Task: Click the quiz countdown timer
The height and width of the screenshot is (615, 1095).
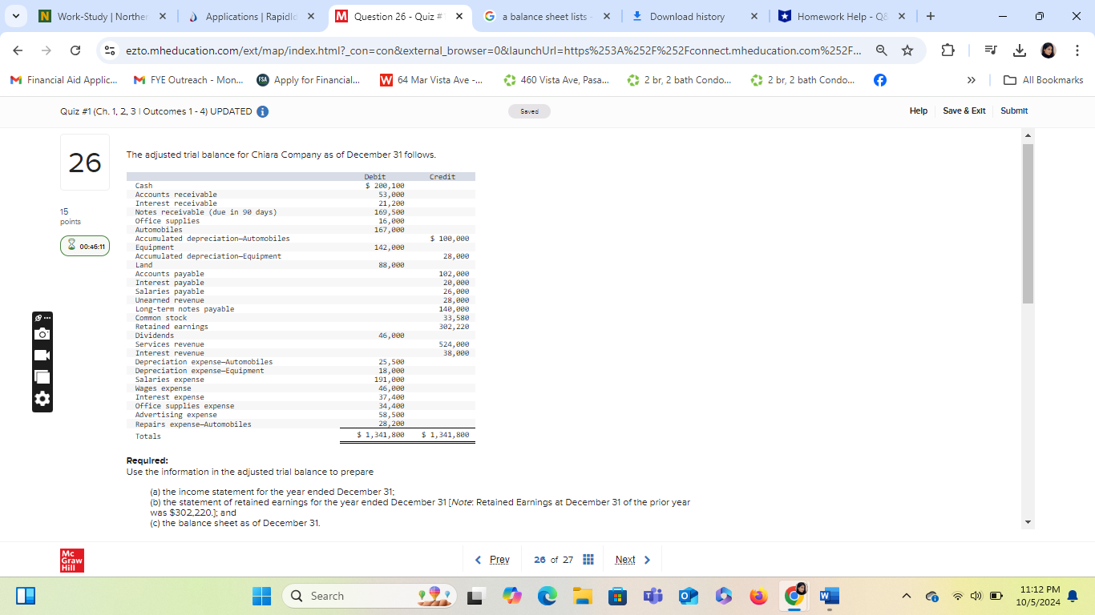Action: (x=84, y=247)
